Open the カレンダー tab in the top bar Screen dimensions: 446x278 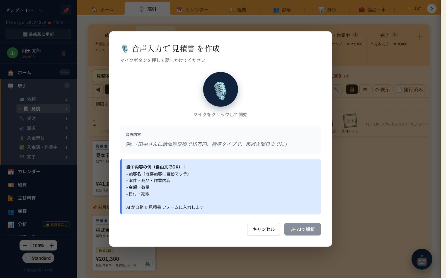click(192, 10)
